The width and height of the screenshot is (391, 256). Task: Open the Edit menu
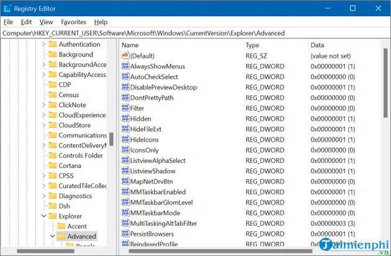tap(26, 22)
